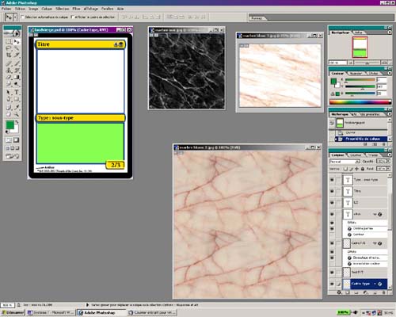Switch to Quick Mask mode

pyautogui.click(x=16, y=140)
